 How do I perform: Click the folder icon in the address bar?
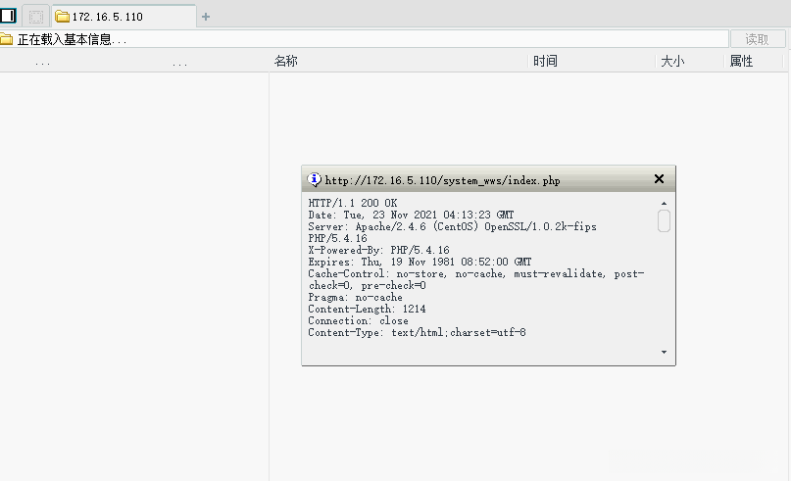[x=6, y=39]
